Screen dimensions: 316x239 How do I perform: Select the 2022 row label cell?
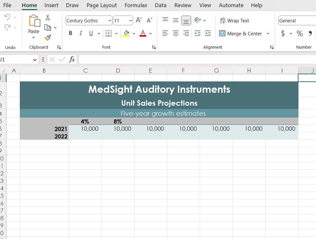44,136
